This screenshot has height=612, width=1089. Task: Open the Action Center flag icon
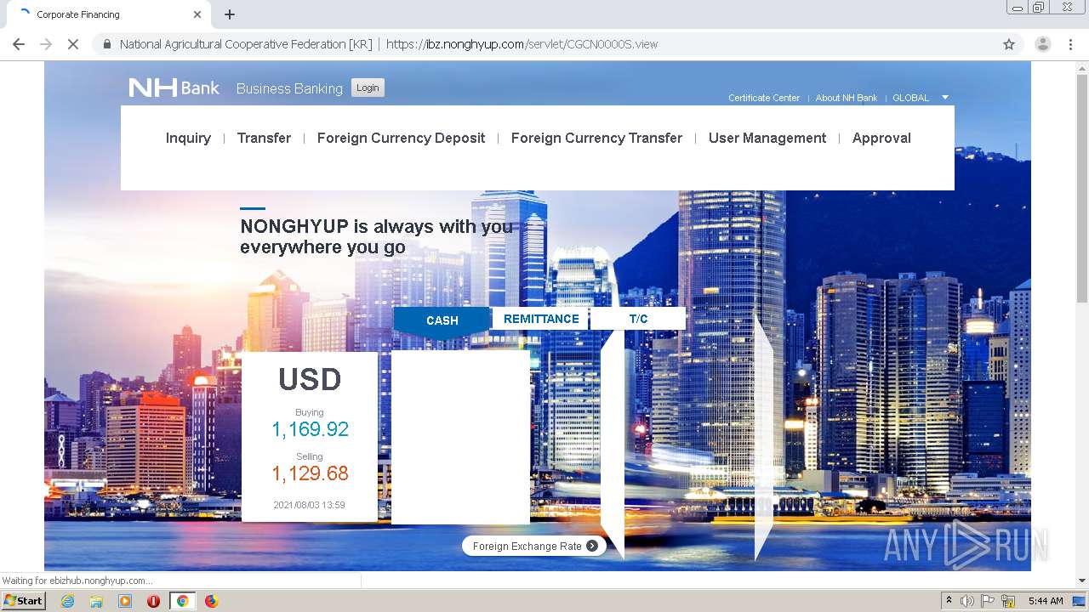point(988,601)
